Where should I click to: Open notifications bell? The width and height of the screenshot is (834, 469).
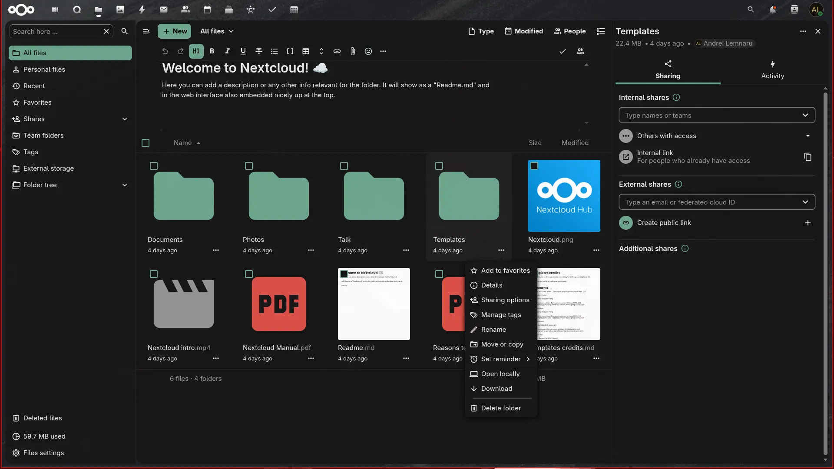(x=772, y=10)
